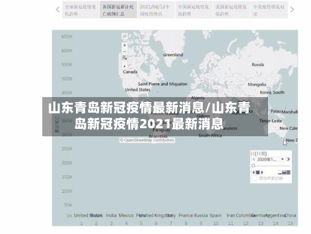Zoom out with the map minus button
Viewport: 311px width, 234px height.
click(124, 51)
